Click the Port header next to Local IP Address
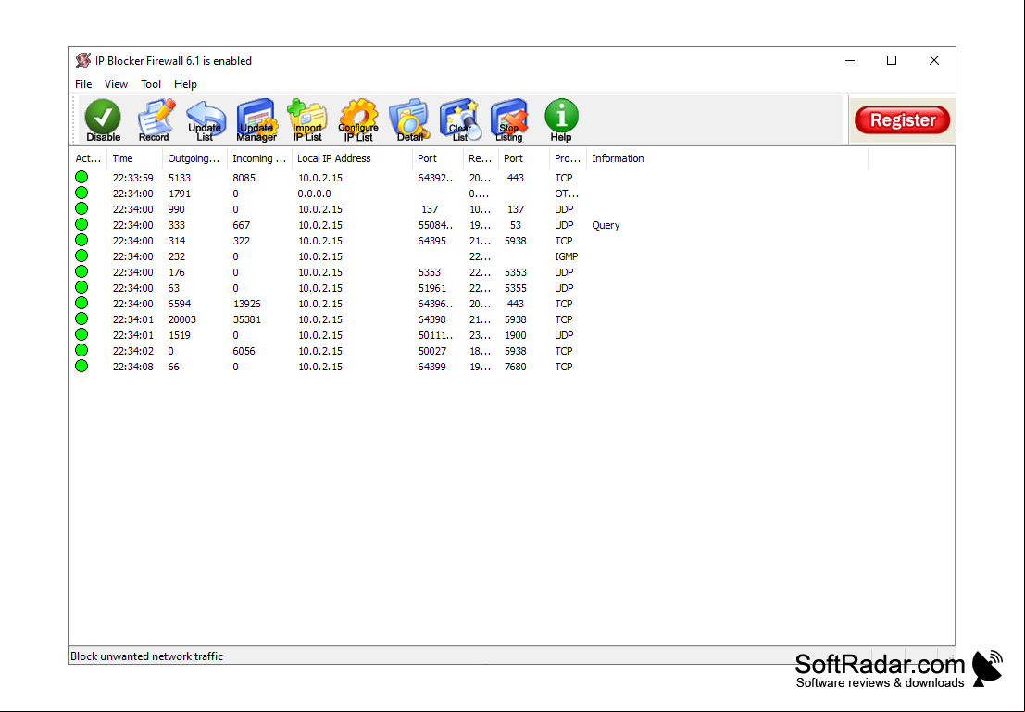 tap(438, 158)
